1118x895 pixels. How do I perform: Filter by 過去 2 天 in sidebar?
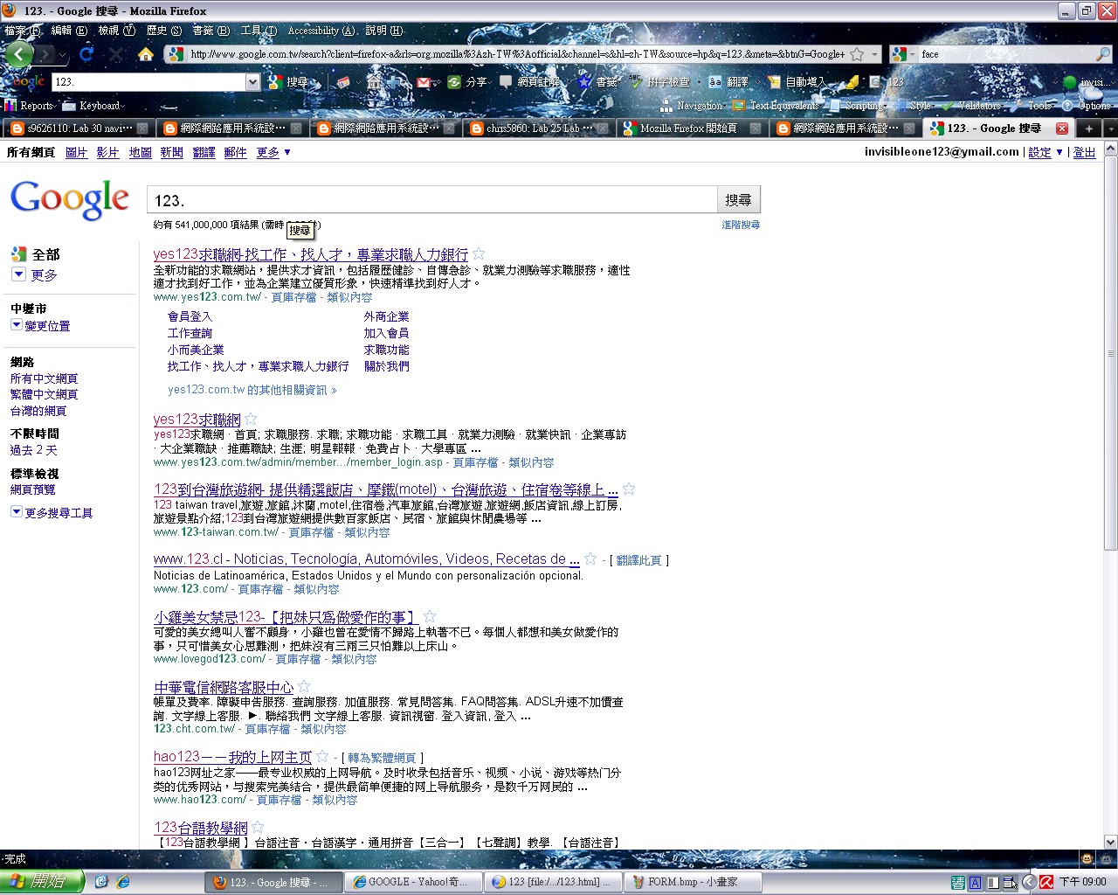[34, 450]
